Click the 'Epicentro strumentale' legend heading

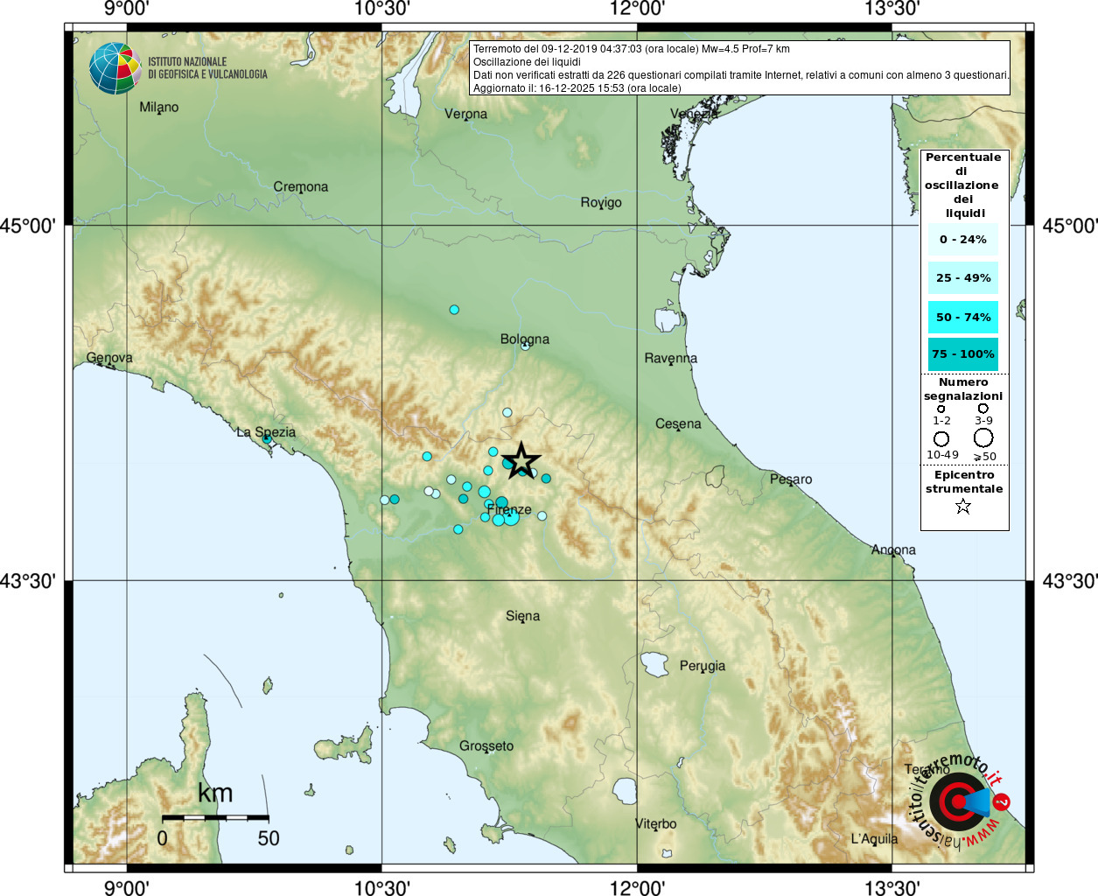(x=964, y=482)
